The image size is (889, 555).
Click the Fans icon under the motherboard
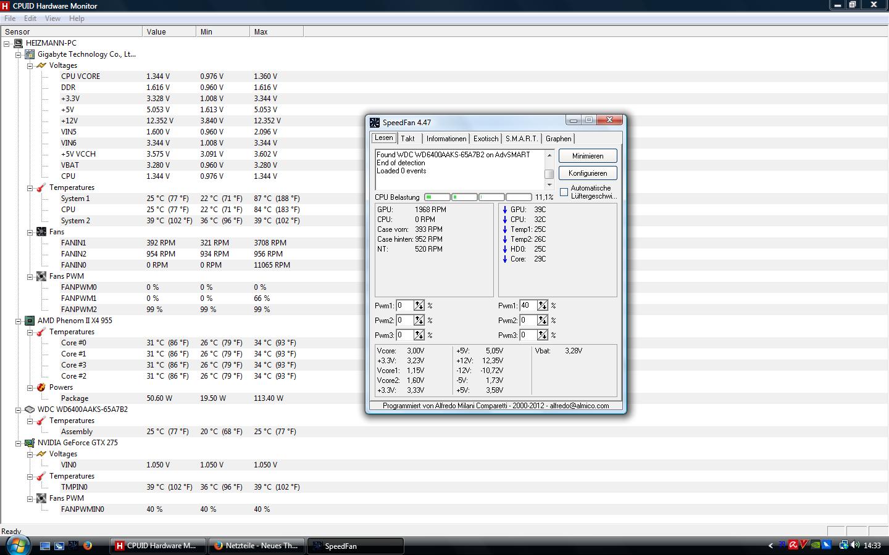pyautogui.click(x=41, y=232)
